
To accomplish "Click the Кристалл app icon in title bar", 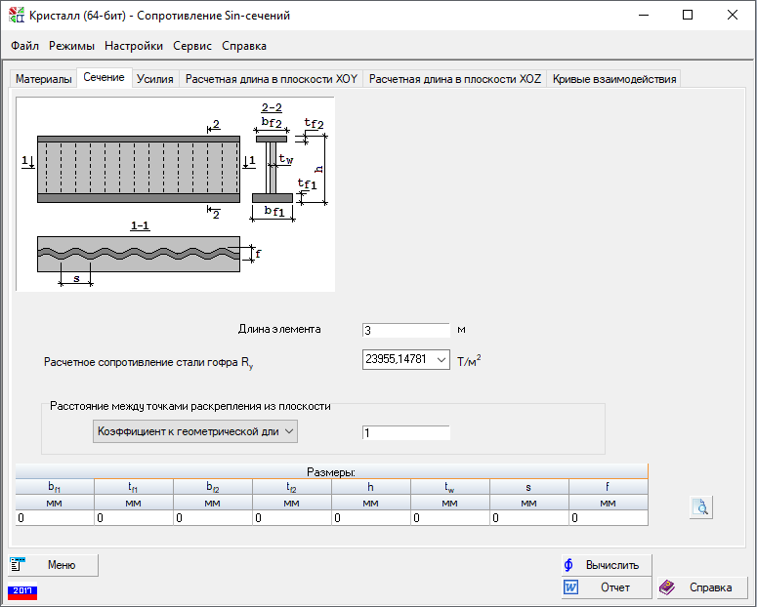I will pyautogui.click(x=17, y=16).
